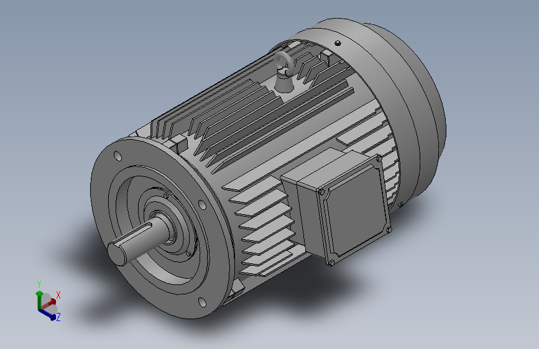Click the blue Z axis of the triad
This screenshot has height=349, width=539.
click(x=47, y=315)
